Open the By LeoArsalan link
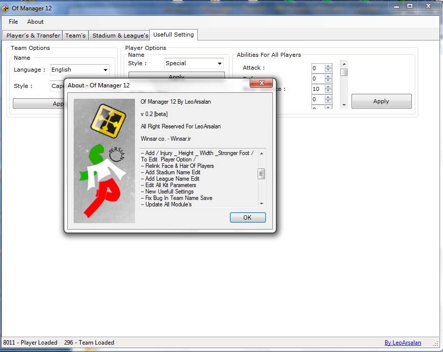 click(402, 343)
